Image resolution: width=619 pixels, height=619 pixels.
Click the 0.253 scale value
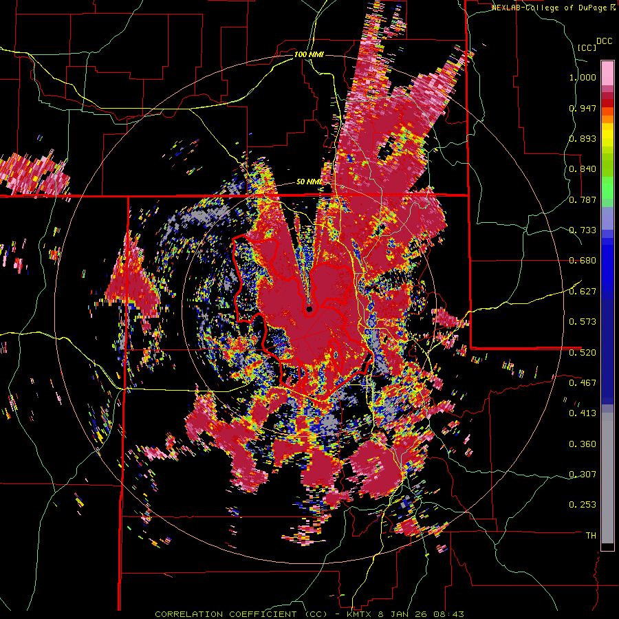[583, 505]
